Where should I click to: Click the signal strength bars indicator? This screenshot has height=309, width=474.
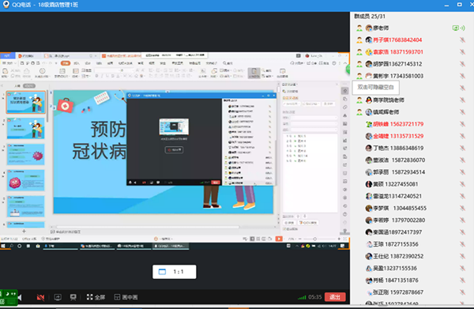tap(302, 297)
